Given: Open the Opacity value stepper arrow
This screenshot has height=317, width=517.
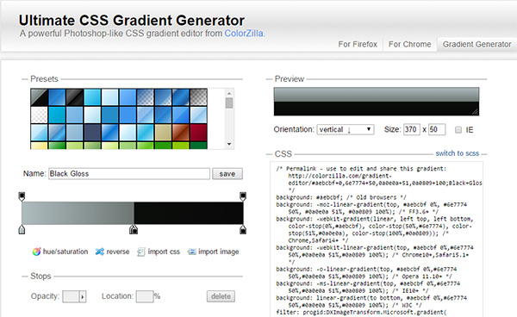Looking at the screenshot, I should coord(83,296).
